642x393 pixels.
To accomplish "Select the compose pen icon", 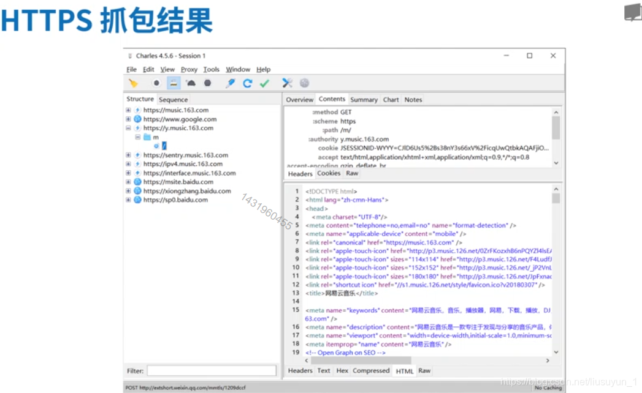I will pos(230,83).
